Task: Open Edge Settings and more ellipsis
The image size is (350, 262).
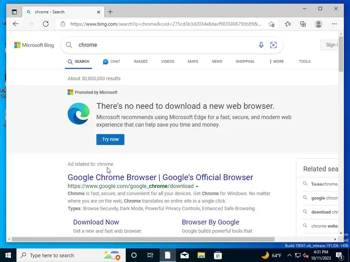Action: 334,24
